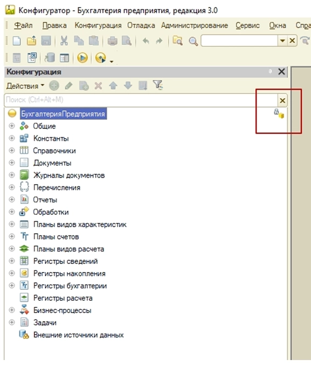The image size is (311, 366).
Task: Open the Конфигурация menu
Action: [x=98, y=25]
